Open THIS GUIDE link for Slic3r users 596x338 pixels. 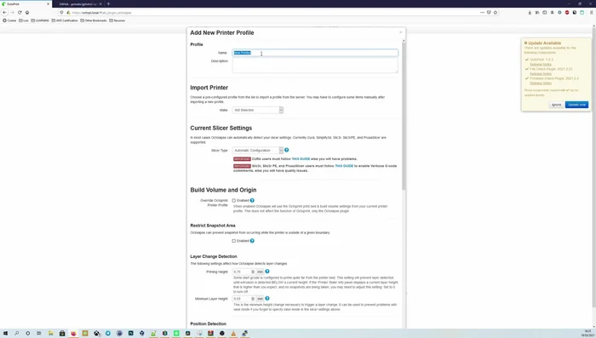[x=344, y=166]
